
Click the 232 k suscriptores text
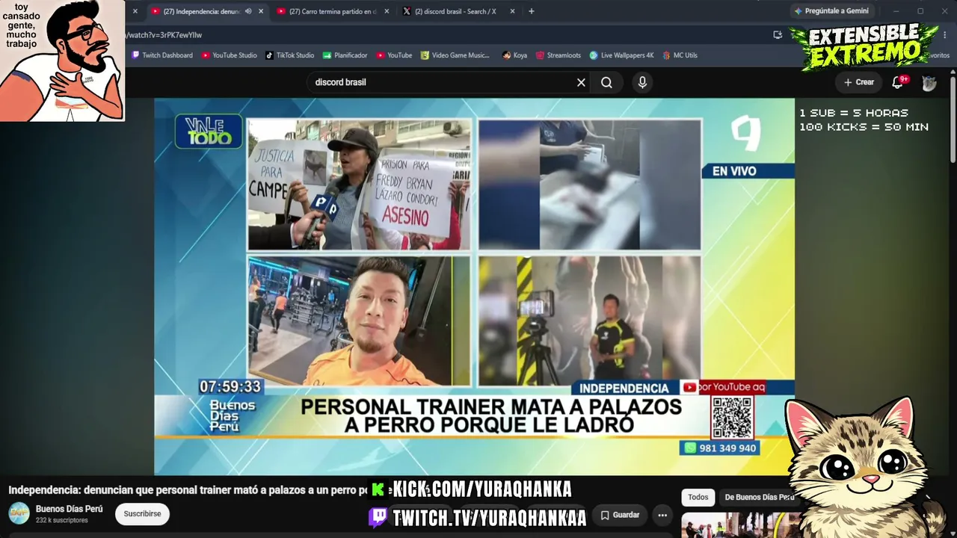coord(62,521)
